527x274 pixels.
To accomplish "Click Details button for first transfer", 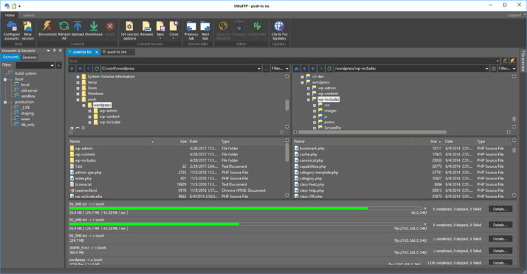I will [x=499, y=209].
